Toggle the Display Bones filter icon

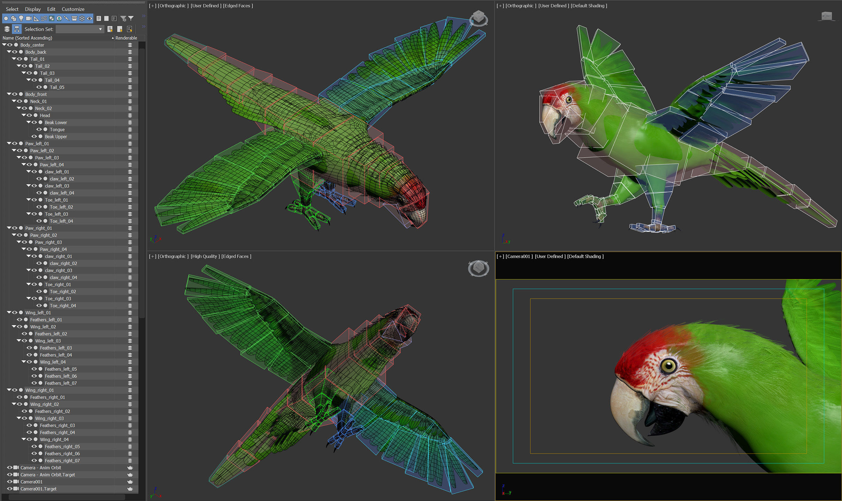pyautogui.click(x=67, y=18)
